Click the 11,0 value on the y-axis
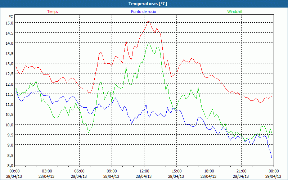Viewport: 288px width, 180px height. point(10,104)
